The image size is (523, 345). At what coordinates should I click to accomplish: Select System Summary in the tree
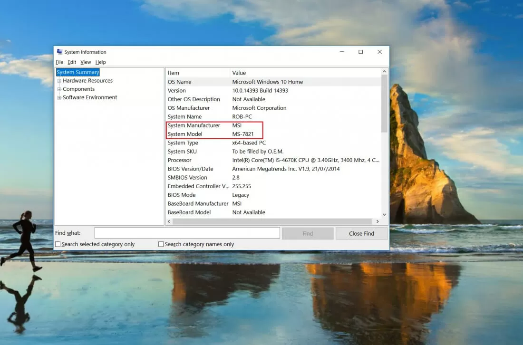click(x=77, y=72)
